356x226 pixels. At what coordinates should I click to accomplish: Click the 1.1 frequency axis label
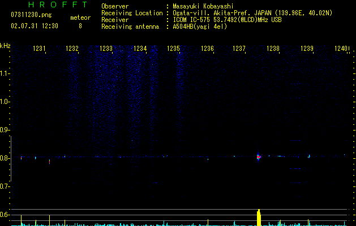[5, 73]
